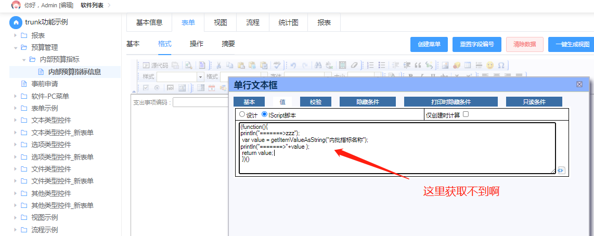Click the checkbox control icon in toolbar

pyautogui.click(x=146, y=88)
